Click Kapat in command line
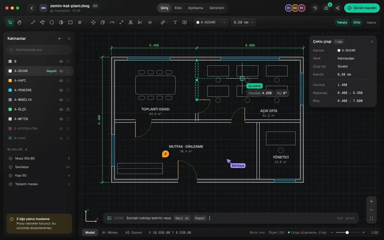 (x=199, y=218)
